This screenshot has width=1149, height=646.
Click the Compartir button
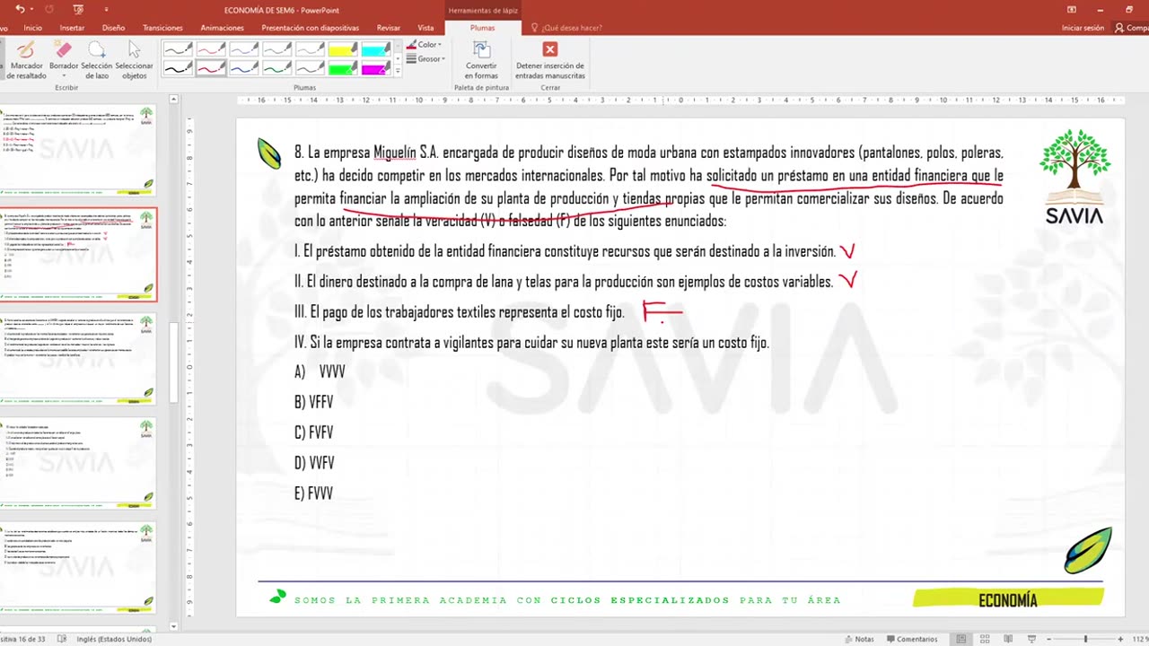click(x=1131, y=28)
